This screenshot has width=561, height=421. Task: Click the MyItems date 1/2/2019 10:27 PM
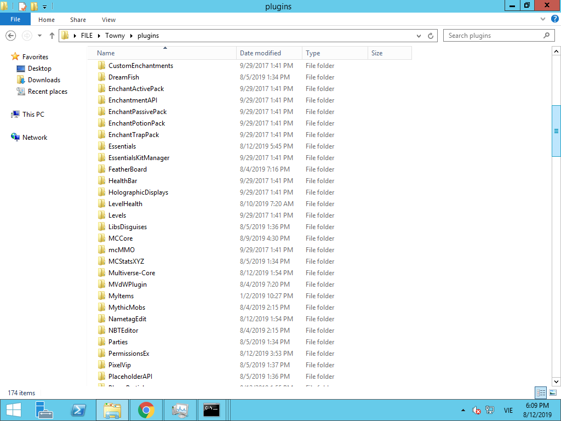pos(266,295)
